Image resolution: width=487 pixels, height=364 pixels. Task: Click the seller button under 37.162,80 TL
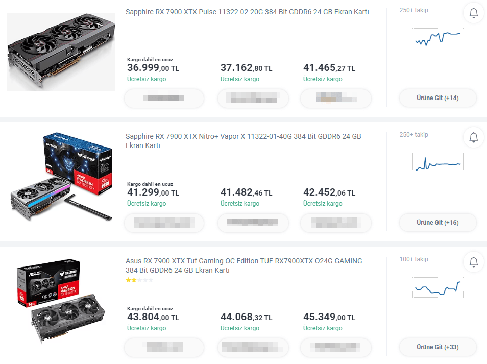pyautogui.click(x=253, y=99)
